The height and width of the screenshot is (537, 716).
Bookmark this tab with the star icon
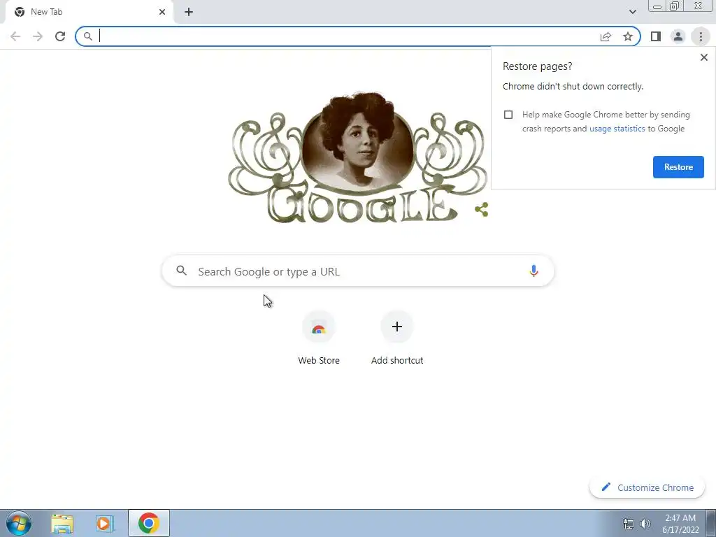coord(628,36)
